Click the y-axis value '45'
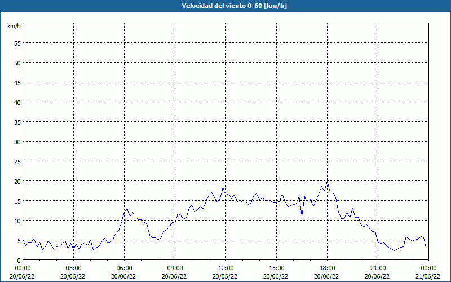This screenshot has height=282, width=451. tap(17, 82)
